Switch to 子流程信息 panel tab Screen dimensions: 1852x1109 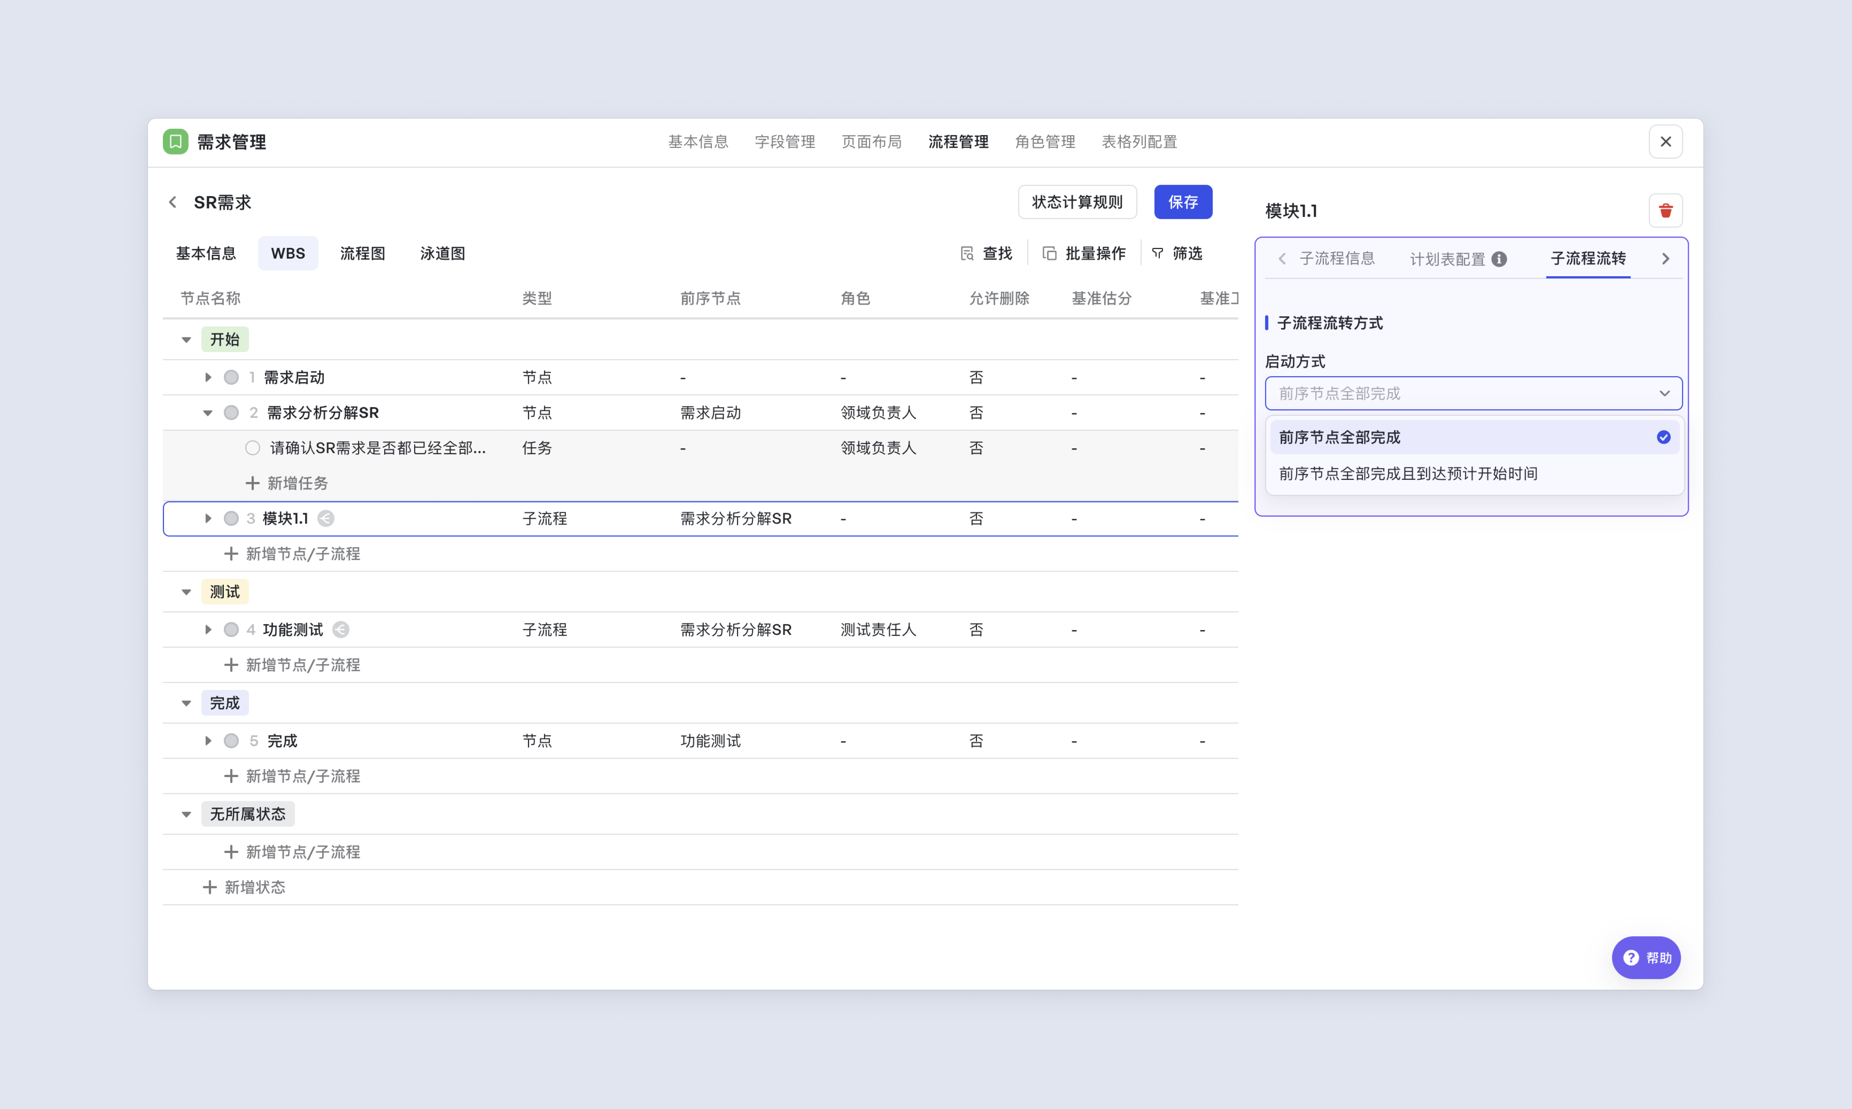pyautogui.click(x=1337, y=259)
